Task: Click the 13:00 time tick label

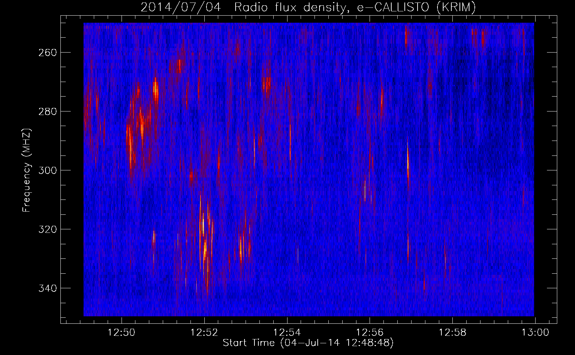Action: (x=535, y=333)
